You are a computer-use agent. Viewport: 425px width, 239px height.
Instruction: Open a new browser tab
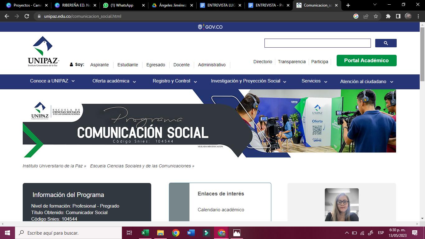pyautogui.click(x=348, y=5)
